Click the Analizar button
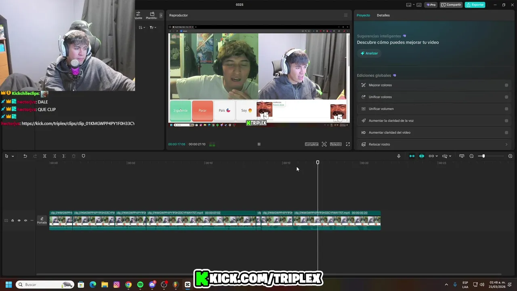 tap(369, 53)
